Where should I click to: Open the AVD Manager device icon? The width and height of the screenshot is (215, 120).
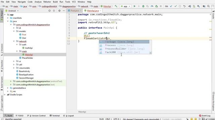point(194,6)
